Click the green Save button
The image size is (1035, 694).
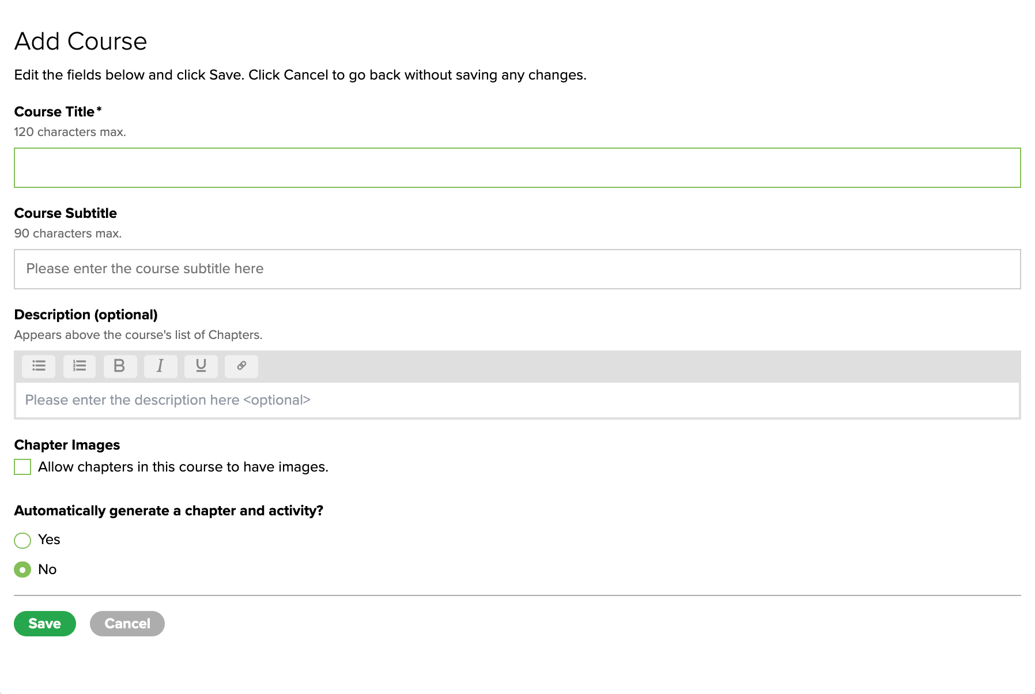[x=45, y=624]
